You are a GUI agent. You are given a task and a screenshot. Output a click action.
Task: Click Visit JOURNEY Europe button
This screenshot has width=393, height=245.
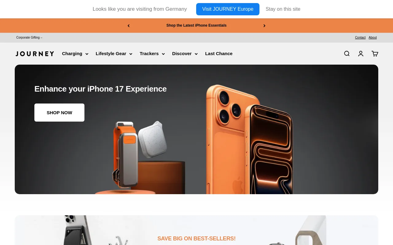pos(228,9)
